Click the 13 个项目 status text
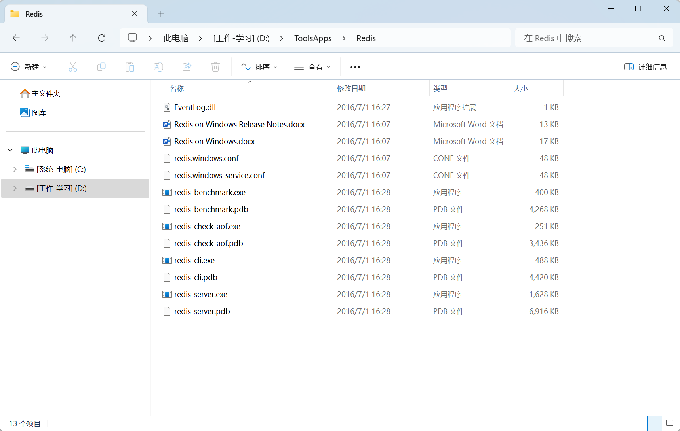The image size is (680, 431). (x=25, y=423)
